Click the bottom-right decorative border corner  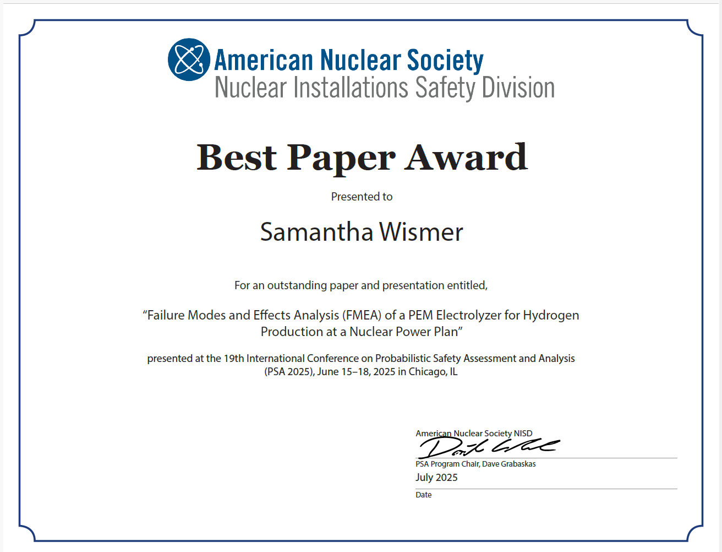pyautogui.click(x=694, y=533)
